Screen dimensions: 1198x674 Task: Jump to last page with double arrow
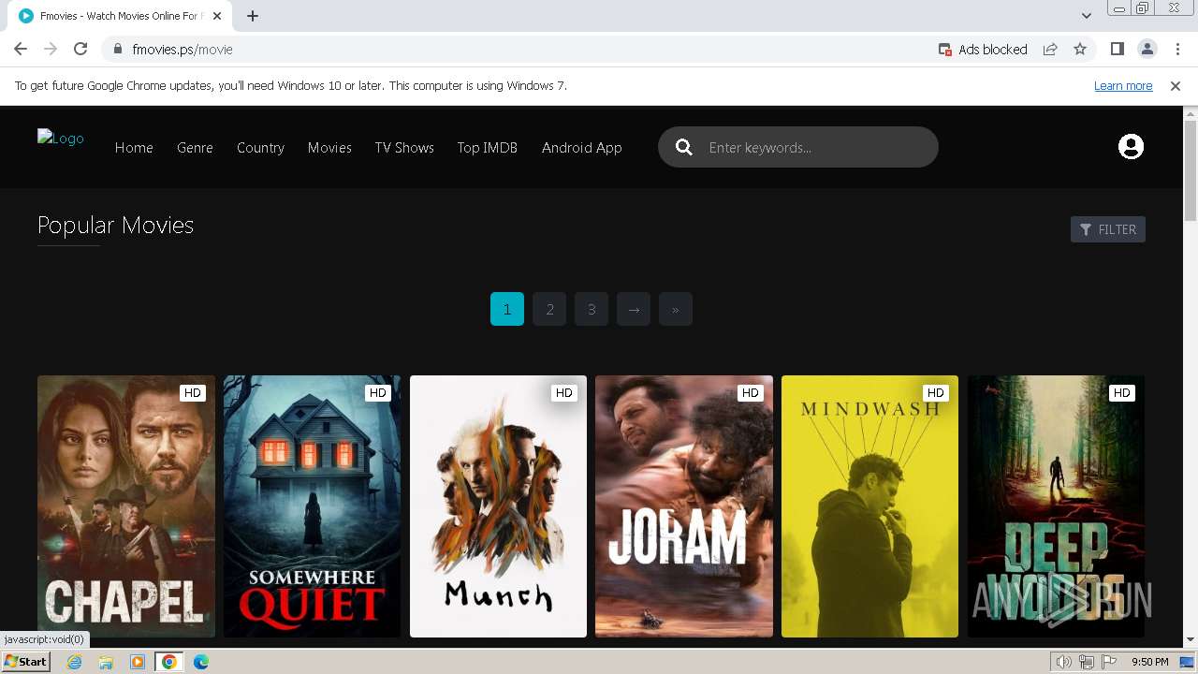pos(676,309)
